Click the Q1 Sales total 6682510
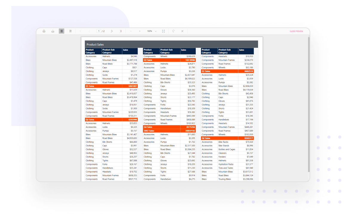The height and width of the screenshot is (218, 352). click(x=249, y=71)
